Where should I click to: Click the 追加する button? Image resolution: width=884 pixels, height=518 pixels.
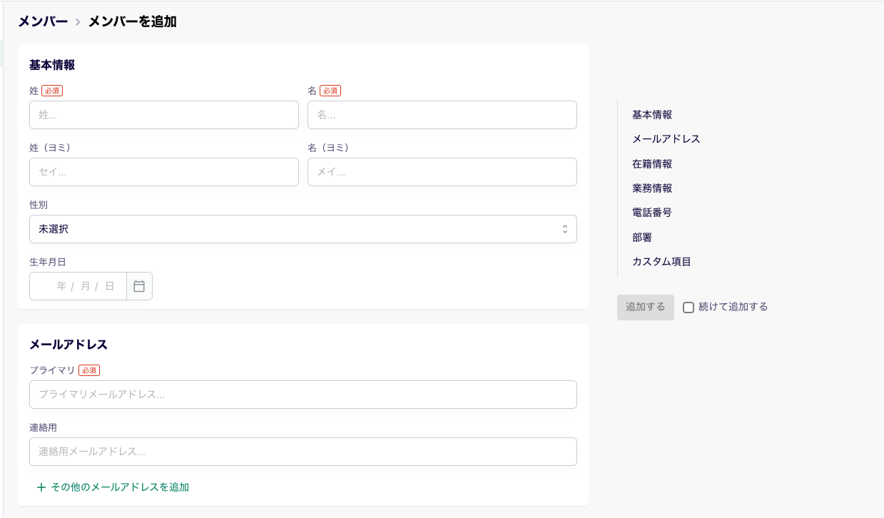pyautogui.click(x=645, y=308)
